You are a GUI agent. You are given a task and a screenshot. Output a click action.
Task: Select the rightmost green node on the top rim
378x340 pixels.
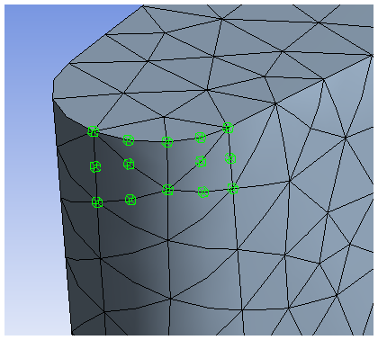point(229,128)
